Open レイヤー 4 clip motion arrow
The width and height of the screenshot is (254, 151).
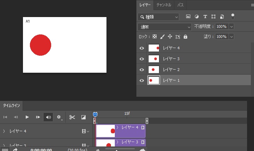click(143, 127)
